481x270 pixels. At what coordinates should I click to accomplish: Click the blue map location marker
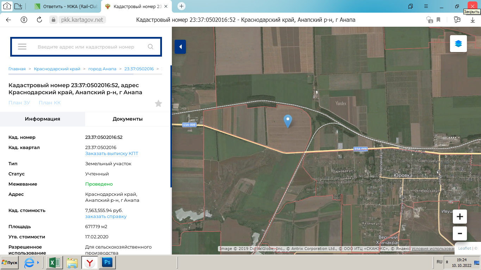point(288,121)
